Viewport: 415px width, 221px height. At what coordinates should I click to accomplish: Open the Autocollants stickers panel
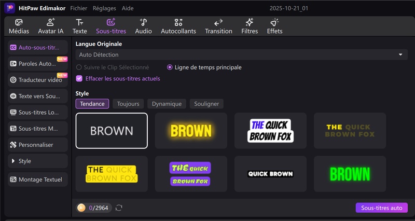click(178, 26)
